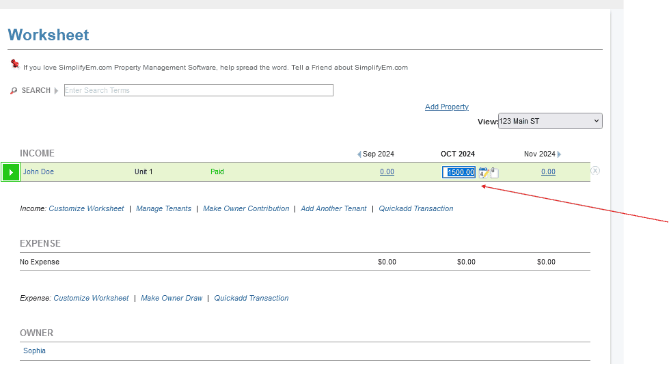The image size is (669, 371).
Task: Open the Add Property link
Action: pyautogui.click(x=447, y=107)
